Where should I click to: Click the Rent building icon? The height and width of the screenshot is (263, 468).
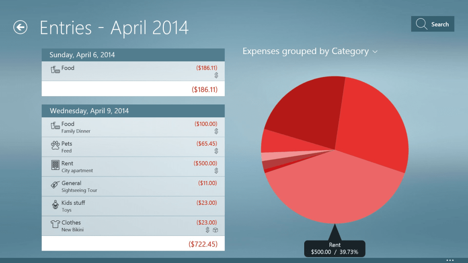click(x=55, y=165)
